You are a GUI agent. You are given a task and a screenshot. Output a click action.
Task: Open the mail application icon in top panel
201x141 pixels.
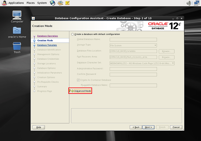tap(60, 3)
